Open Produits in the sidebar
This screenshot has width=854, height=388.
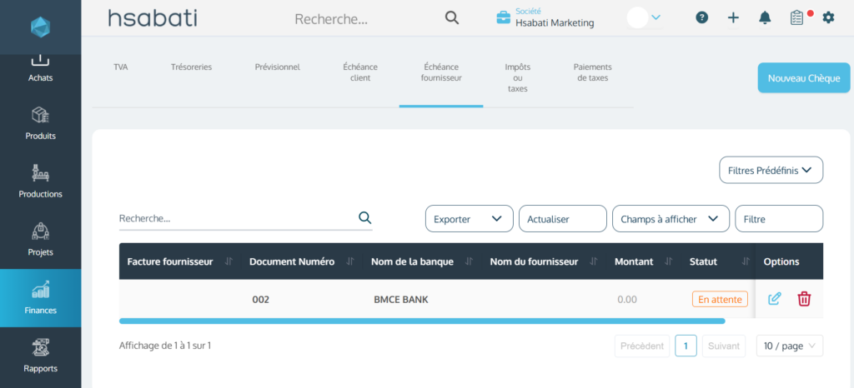coord(40,123)
